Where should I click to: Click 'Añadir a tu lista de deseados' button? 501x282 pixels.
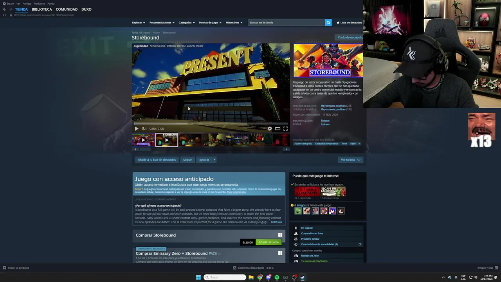(157, 160)
